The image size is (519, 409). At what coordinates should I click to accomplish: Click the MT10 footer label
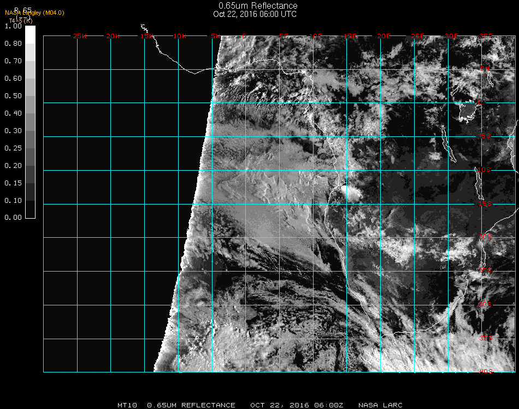tap(128, 405)
